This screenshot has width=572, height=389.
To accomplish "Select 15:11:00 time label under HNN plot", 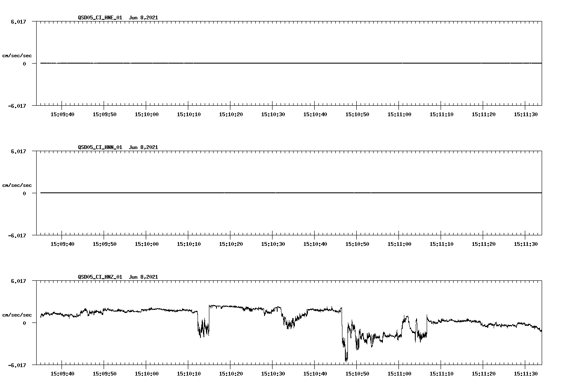I will click(x=399, y=244).
